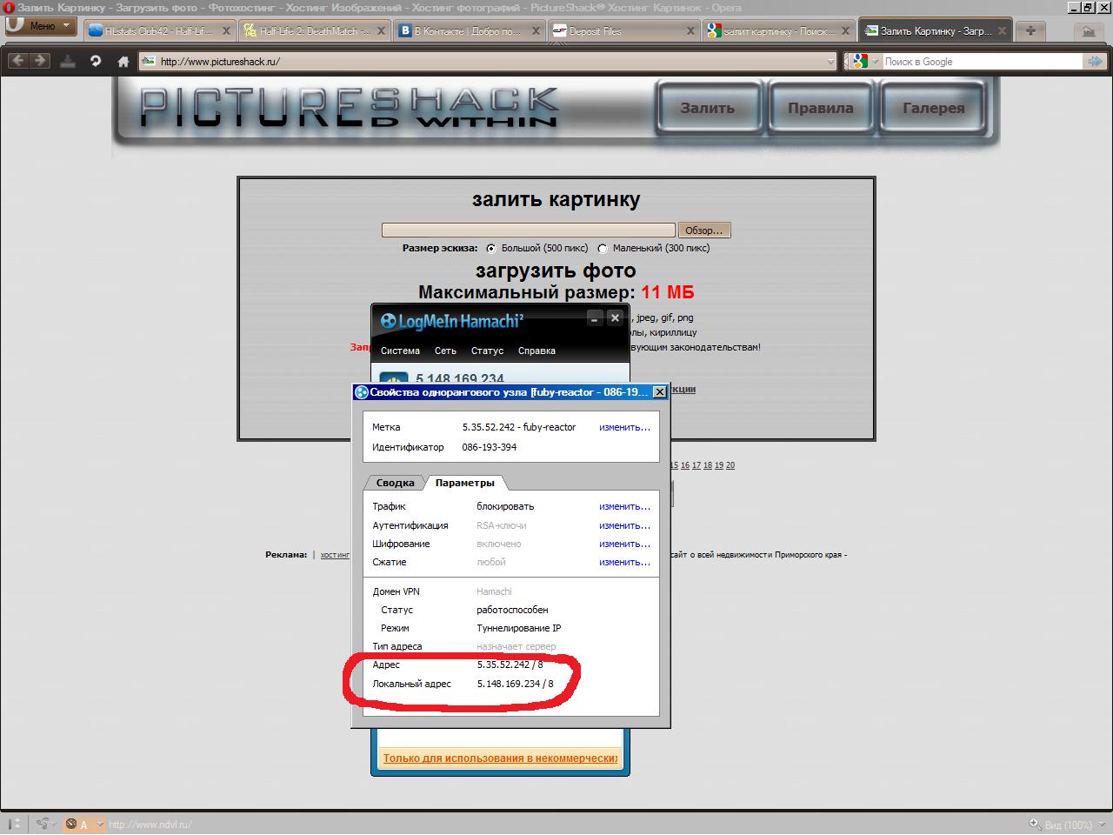The image size is (1113, 835).
Task: Open the browser home page
Action: coord(123,61)
